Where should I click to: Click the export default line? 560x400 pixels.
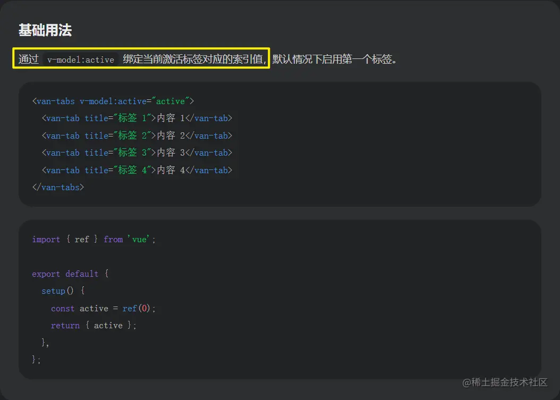point(70,274)
